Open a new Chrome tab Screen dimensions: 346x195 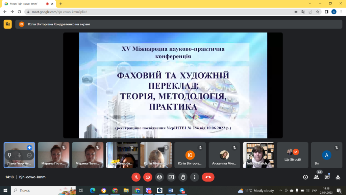click(61, 4)
